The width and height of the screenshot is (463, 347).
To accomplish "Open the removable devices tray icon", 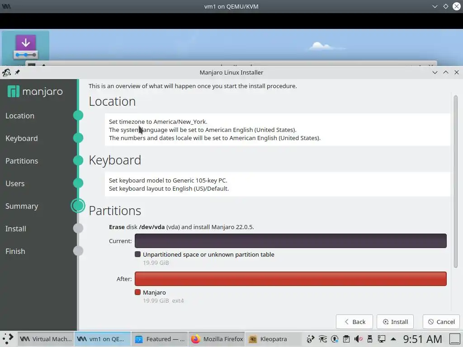I will pyautogui.click(x=370, y=339).
